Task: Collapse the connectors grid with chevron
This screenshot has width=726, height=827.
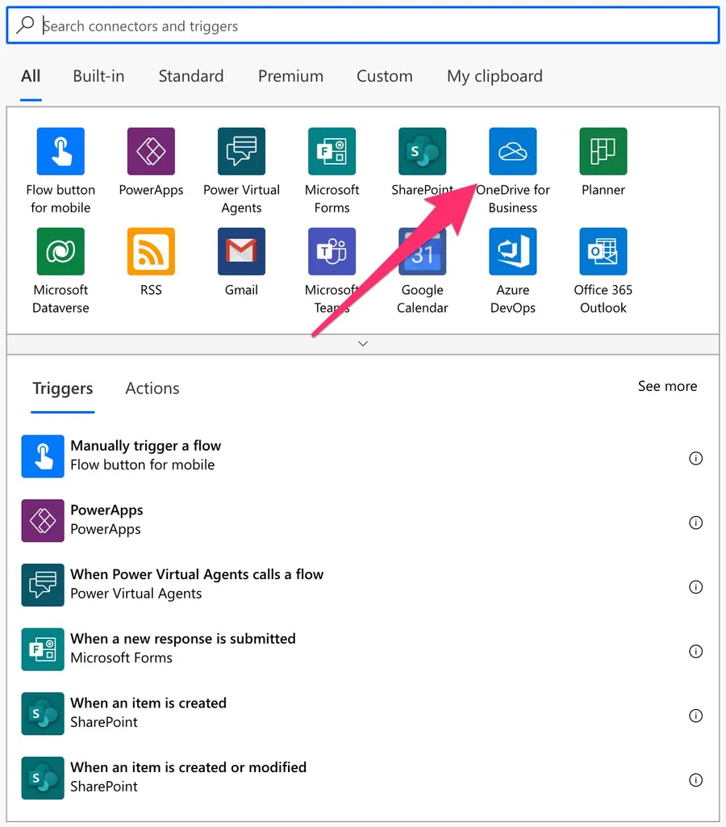Action: [x=363, y=343]
